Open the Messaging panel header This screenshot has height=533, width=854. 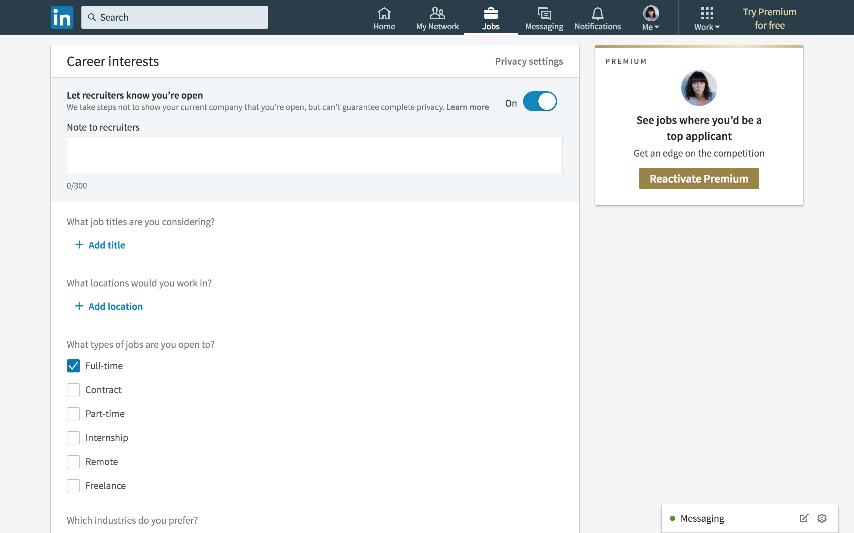pos(750,519)
